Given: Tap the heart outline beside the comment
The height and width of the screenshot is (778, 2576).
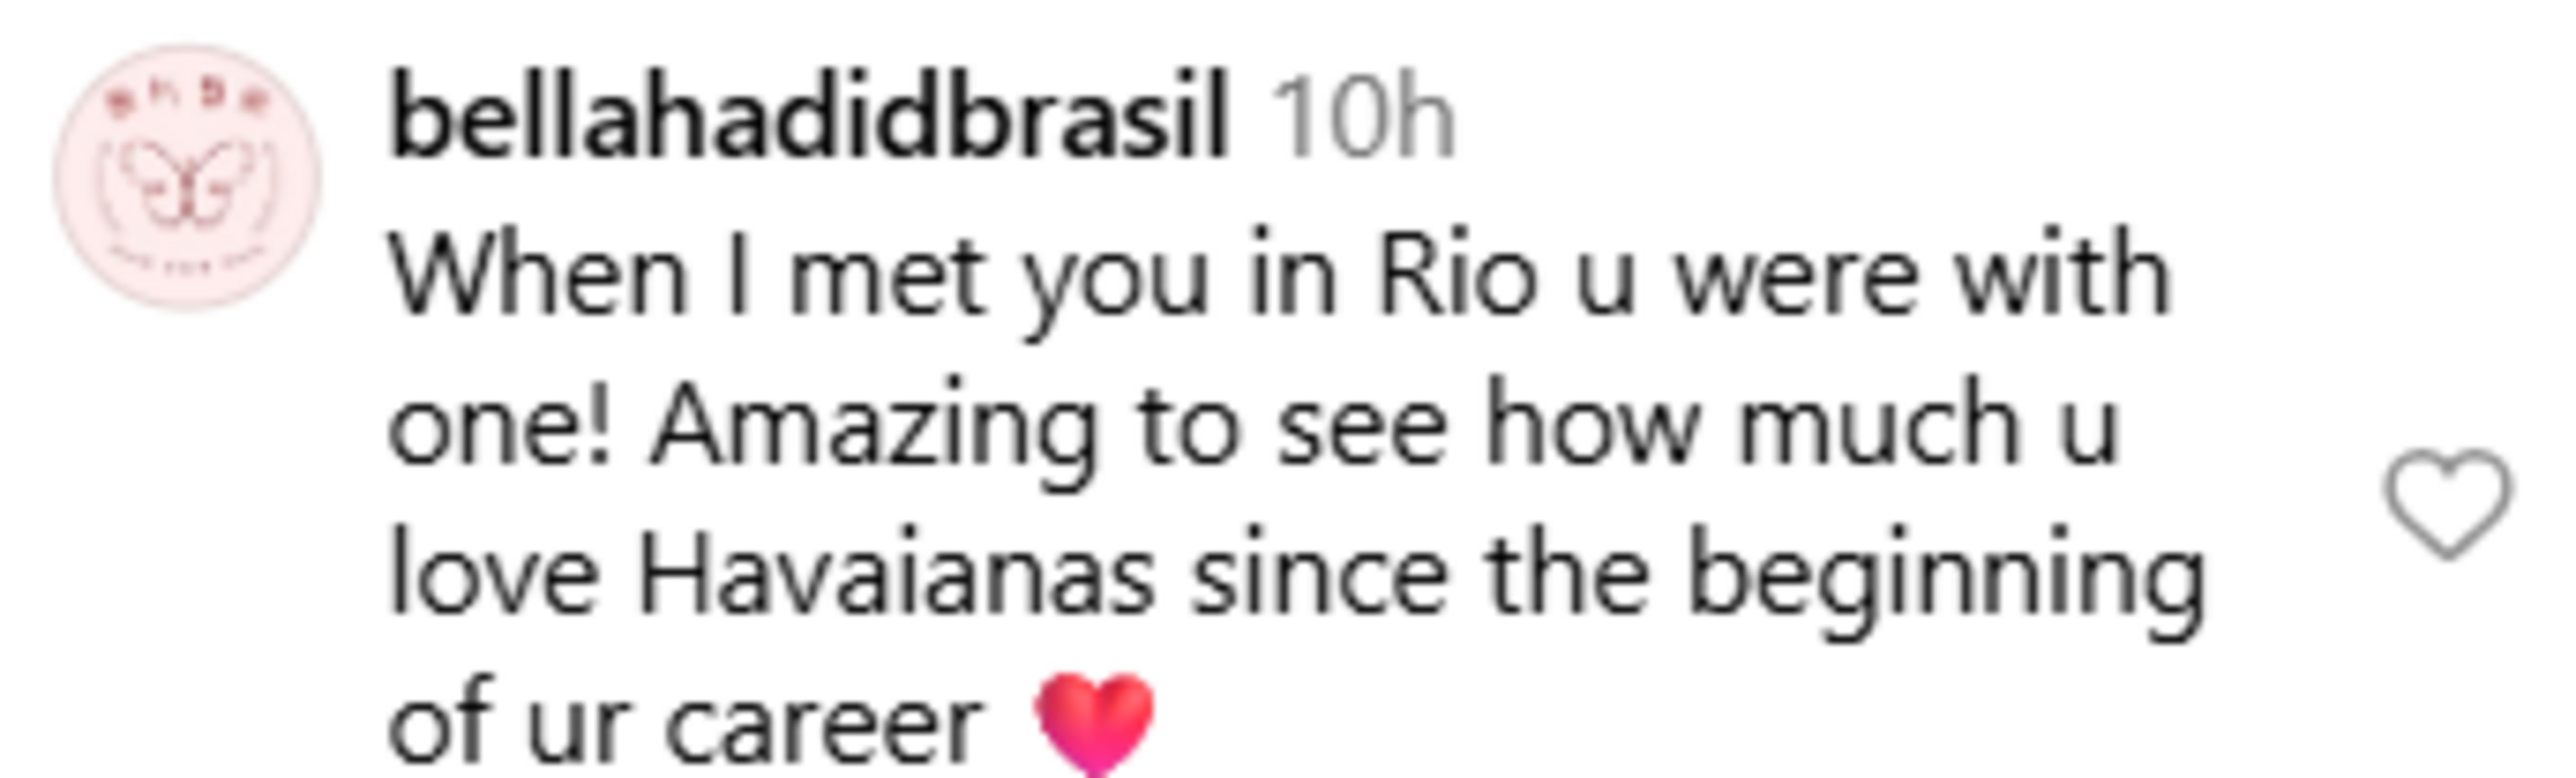Looking at the screenshot, I should pyautogui.click(x=2447, y=501).
